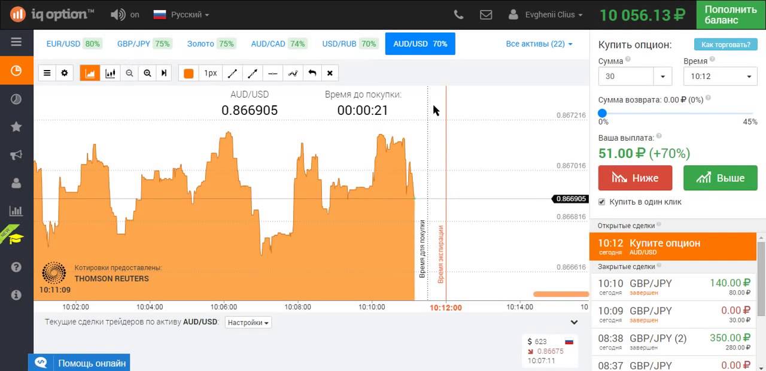Click the green 'Выше' button

click(x=721, y=178)
